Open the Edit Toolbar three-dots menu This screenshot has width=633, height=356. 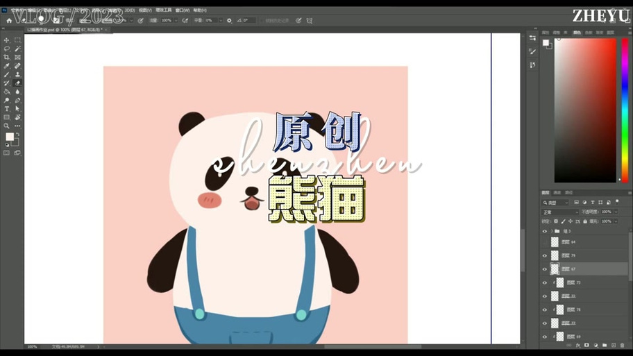(17, 126)
